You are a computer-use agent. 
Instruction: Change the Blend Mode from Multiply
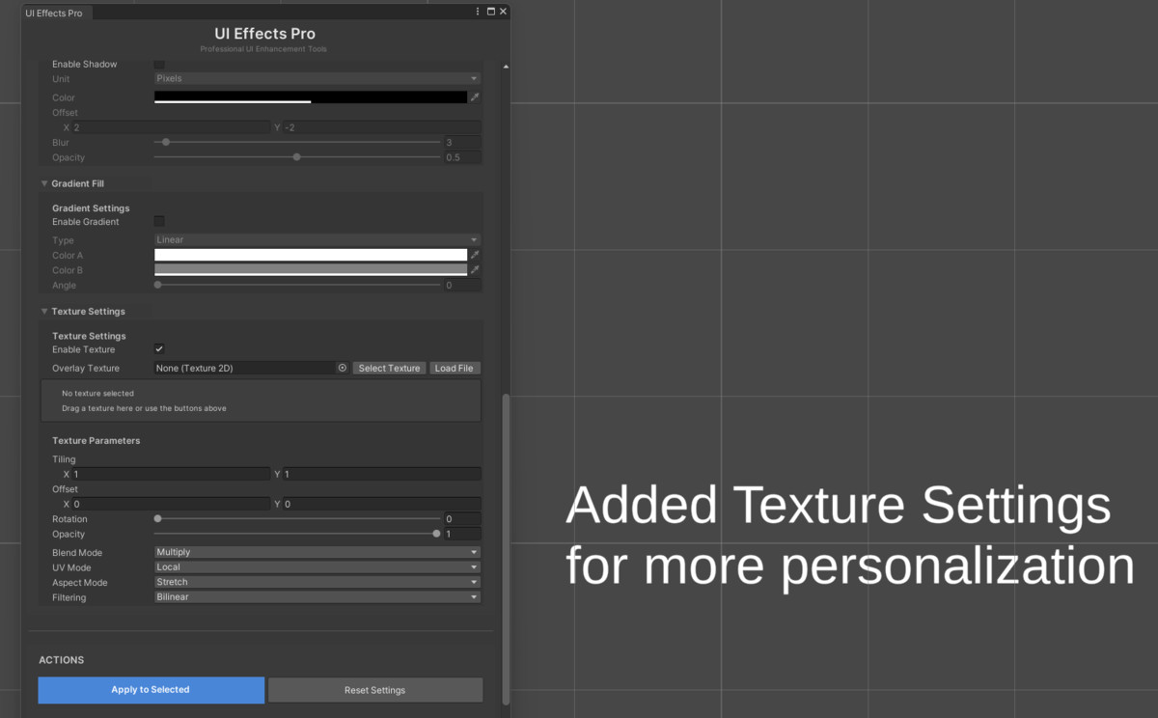(x=314, y=551)
